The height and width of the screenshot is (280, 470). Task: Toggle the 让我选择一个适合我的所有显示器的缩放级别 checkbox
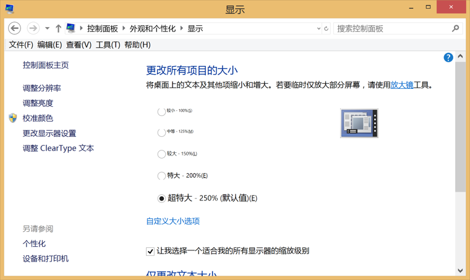(x=150, y=251)
